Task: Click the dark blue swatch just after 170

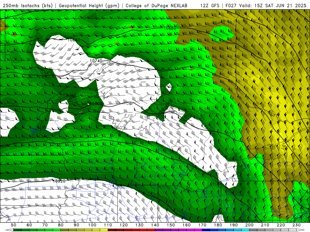Action: point(206,230)
